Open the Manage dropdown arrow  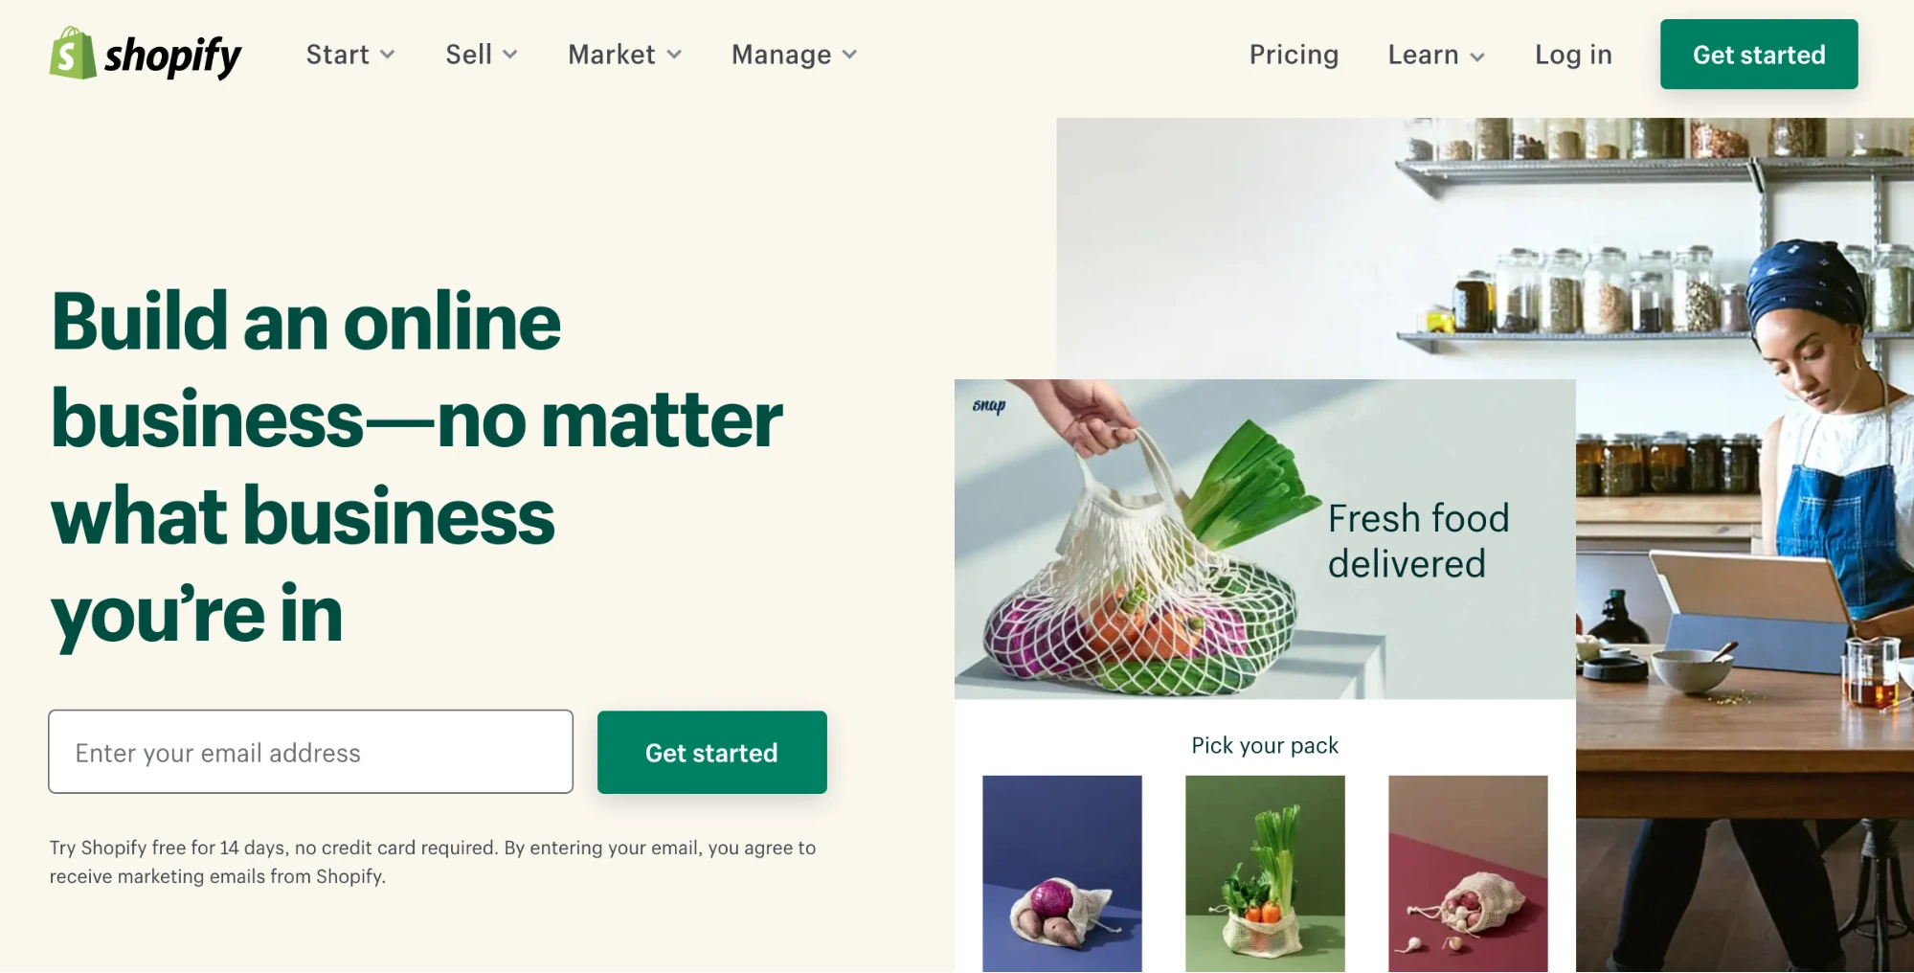click(849, 55)
